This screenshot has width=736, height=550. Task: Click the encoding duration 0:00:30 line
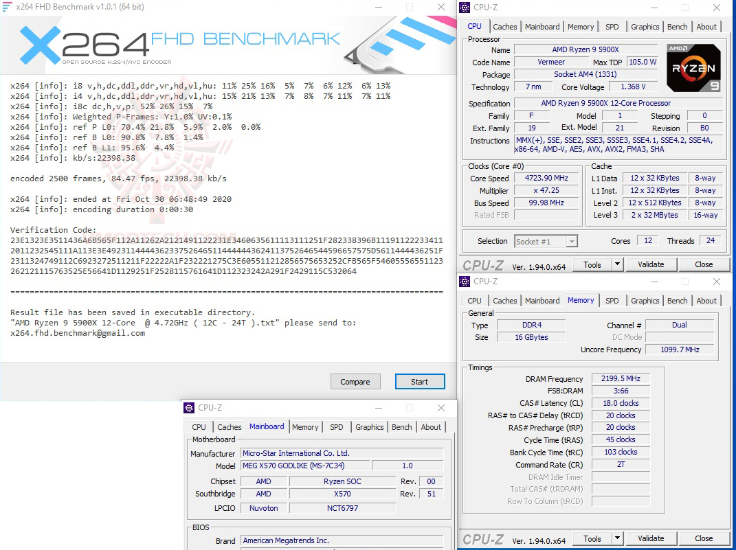click(x=102, y=209)
